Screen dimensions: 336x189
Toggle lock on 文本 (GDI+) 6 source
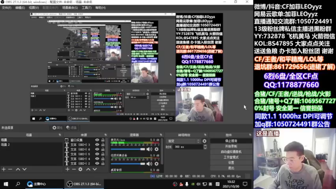point(103,150)
